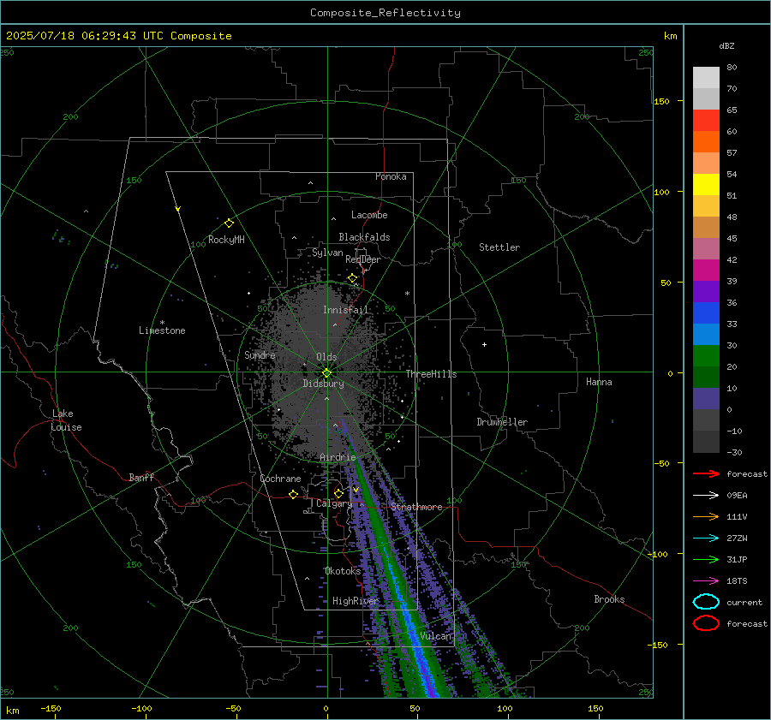Pick the bright yellow 51–54 dBZ swatch
This screenshot has width=771, height=720.
706,185
